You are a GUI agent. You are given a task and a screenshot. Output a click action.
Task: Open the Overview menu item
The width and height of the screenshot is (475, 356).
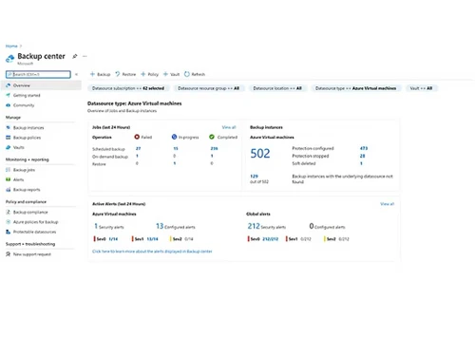41,85
